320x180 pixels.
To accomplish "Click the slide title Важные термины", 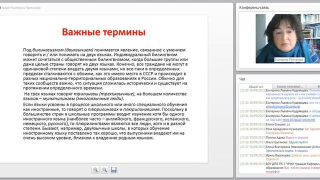I will click(x=103, y=32).
